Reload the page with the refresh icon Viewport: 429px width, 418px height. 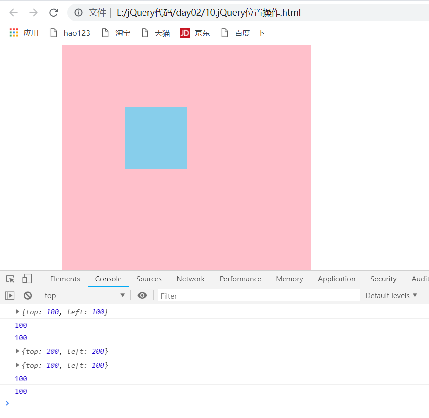[x=54, y=13]
